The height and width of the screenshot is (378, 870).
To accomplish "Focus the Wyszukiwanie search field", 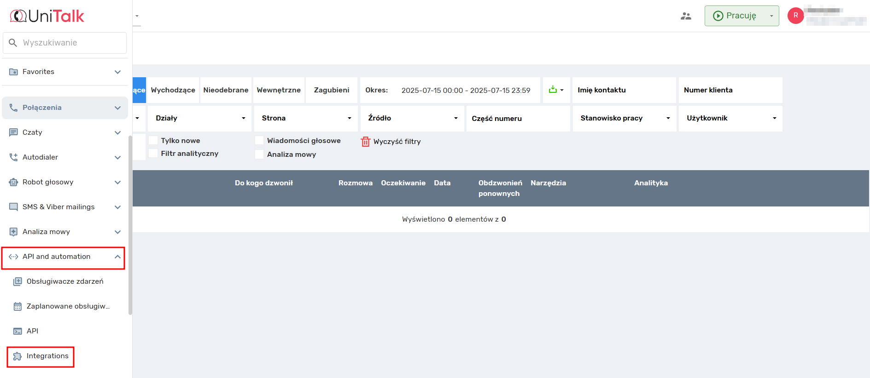I will 69,43.
